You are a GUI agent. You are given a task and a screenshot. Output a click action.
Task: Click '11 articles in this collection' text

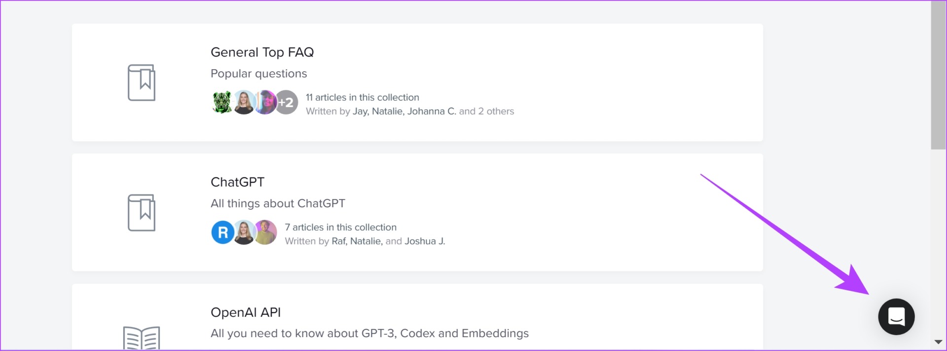(x=363, y=97)
